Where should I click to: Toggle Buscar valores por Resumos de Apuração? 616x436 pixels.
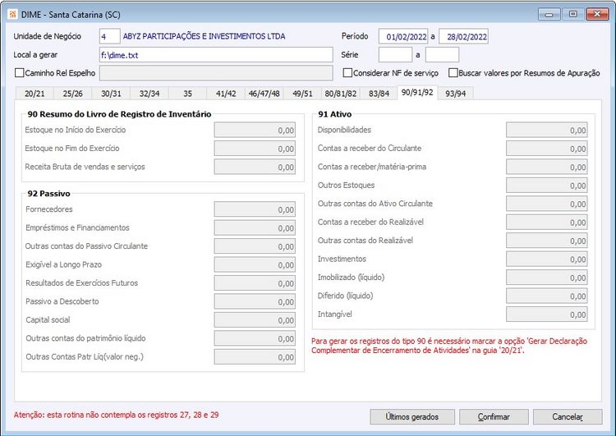(453, 73)
